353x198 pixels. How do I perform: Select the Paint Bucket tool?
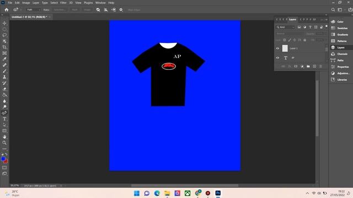pos(4,95)
